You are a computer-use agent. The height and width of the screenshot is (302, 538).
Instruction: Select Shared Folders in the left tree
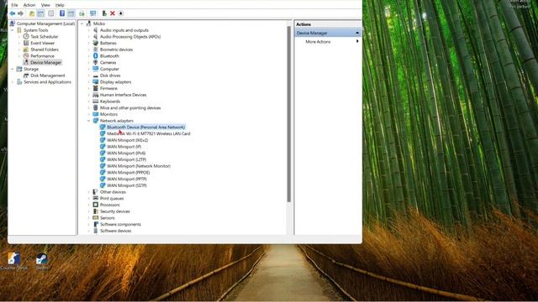pyautogui.click(x=45, y=49)
